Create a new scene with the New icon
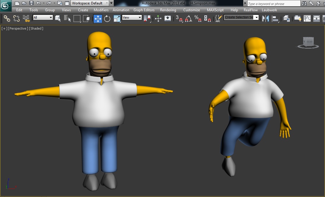 17,3
